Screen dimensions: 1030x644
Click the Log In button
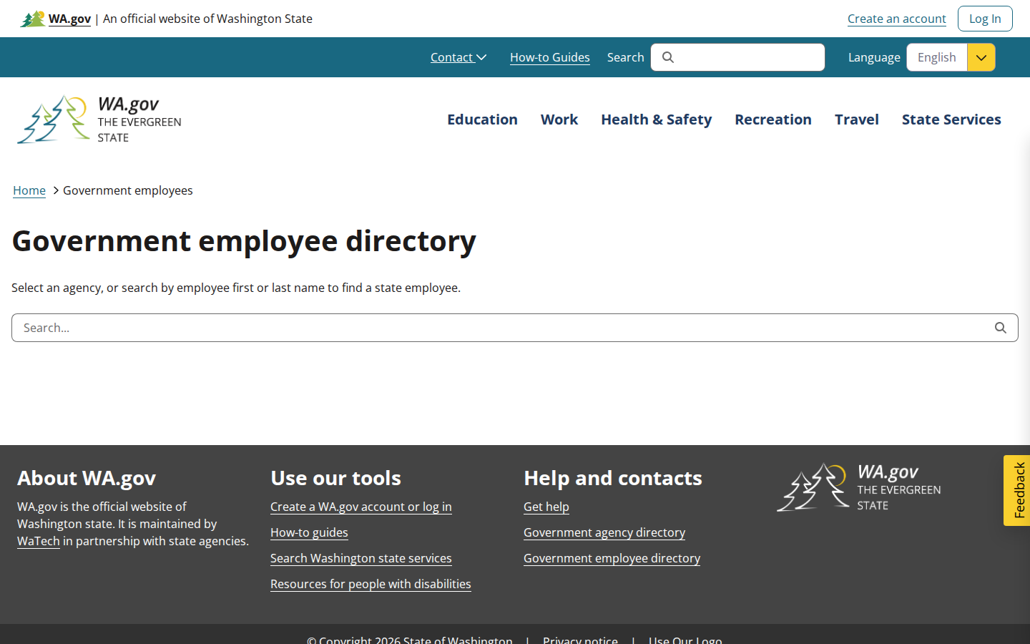[985, 19]
